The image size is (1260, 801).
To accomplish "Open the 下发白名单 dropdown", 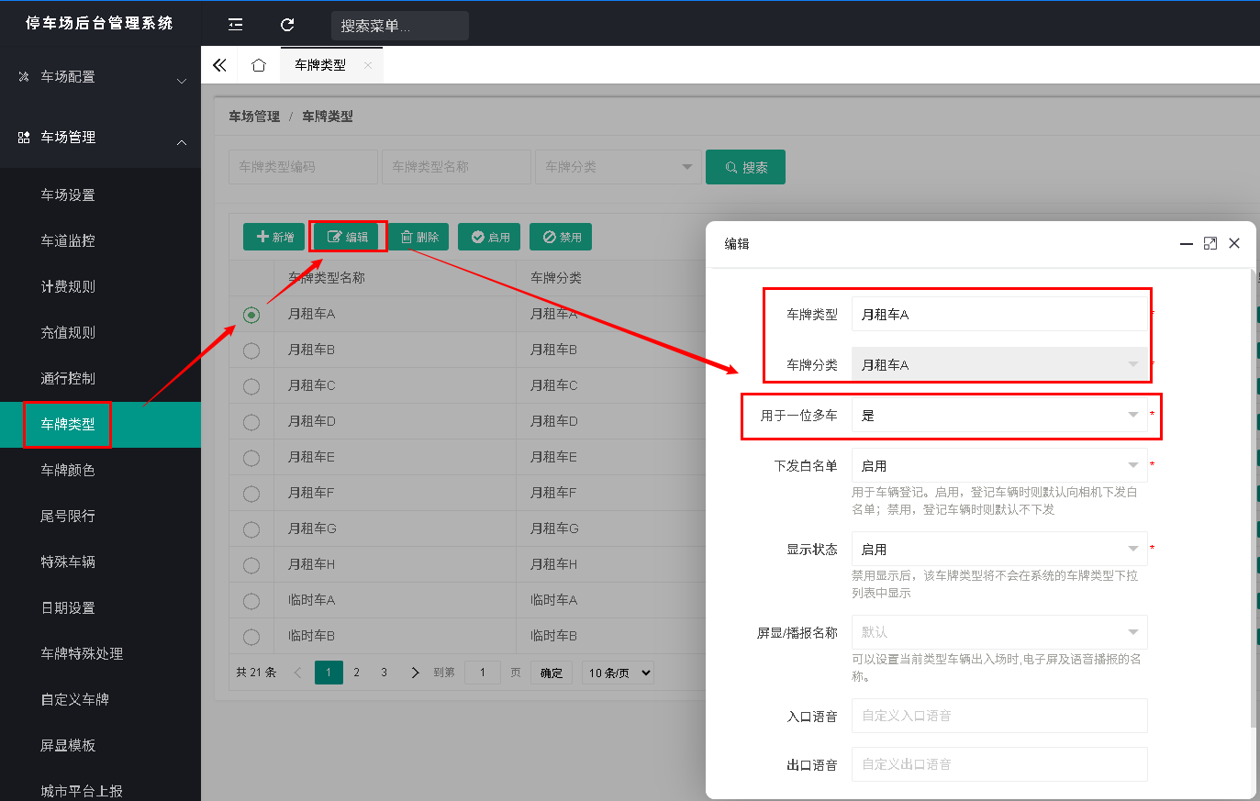I will point(999,466).
